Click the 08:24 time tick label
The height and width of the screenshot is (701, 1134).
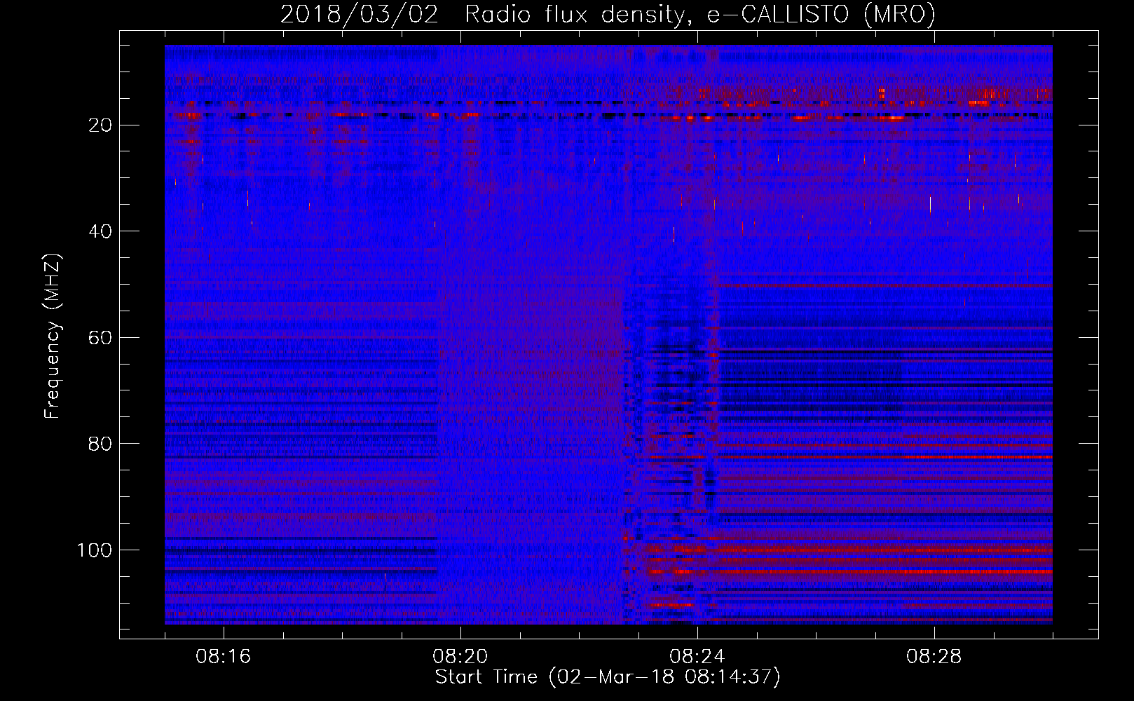[x=697, y=657]
